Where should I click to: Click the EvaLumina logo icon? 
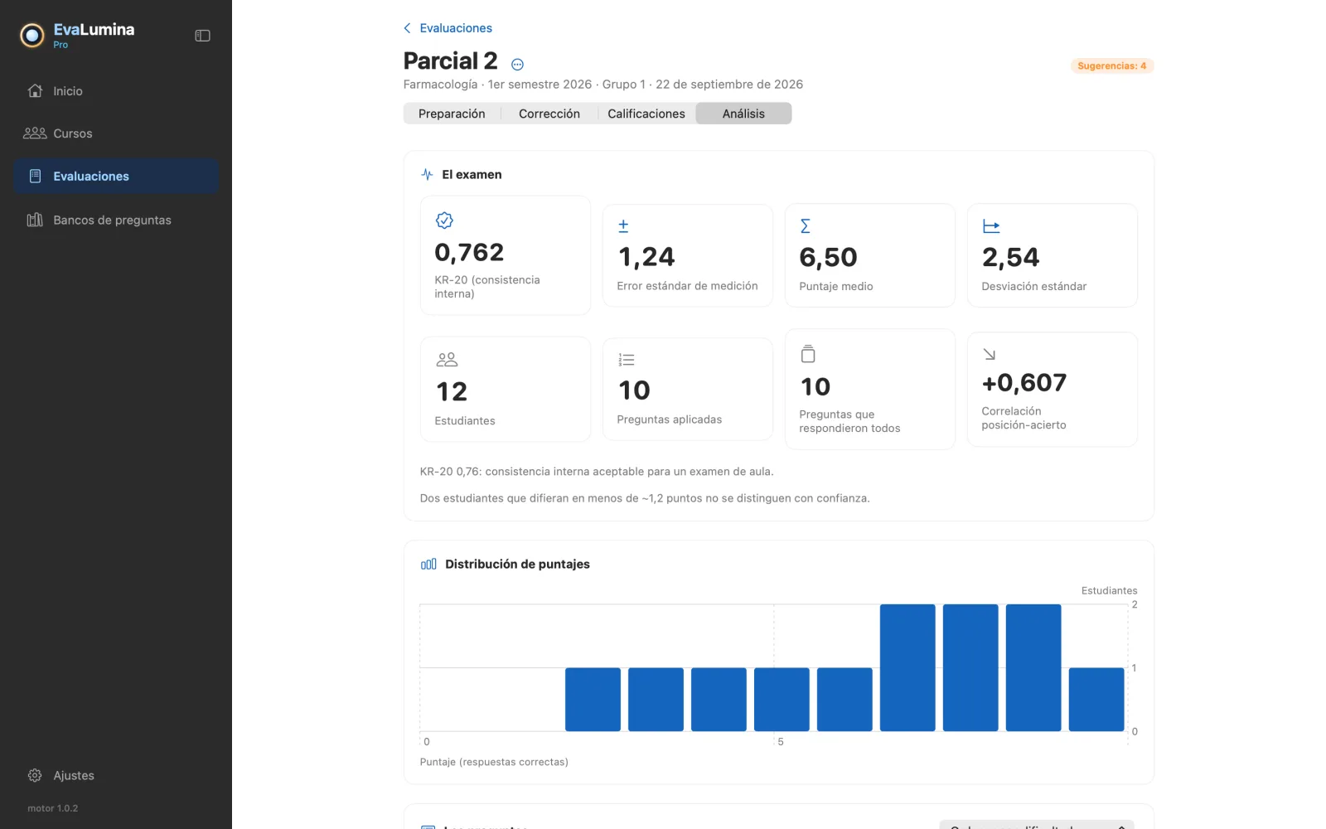pos(32,35)
